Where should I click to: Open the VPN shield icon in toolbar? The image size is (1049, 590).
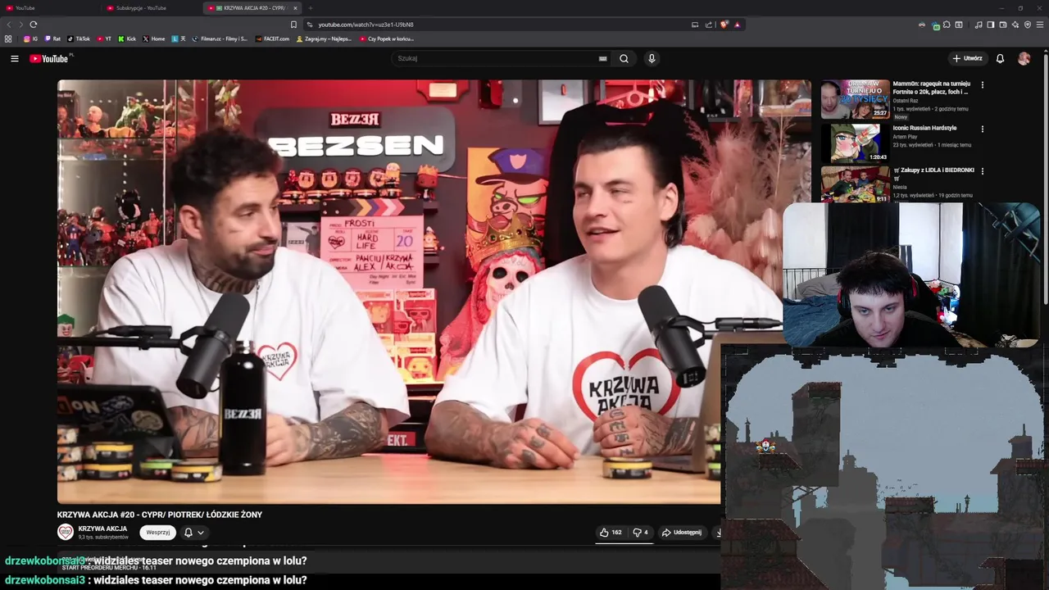point(1028,25)
